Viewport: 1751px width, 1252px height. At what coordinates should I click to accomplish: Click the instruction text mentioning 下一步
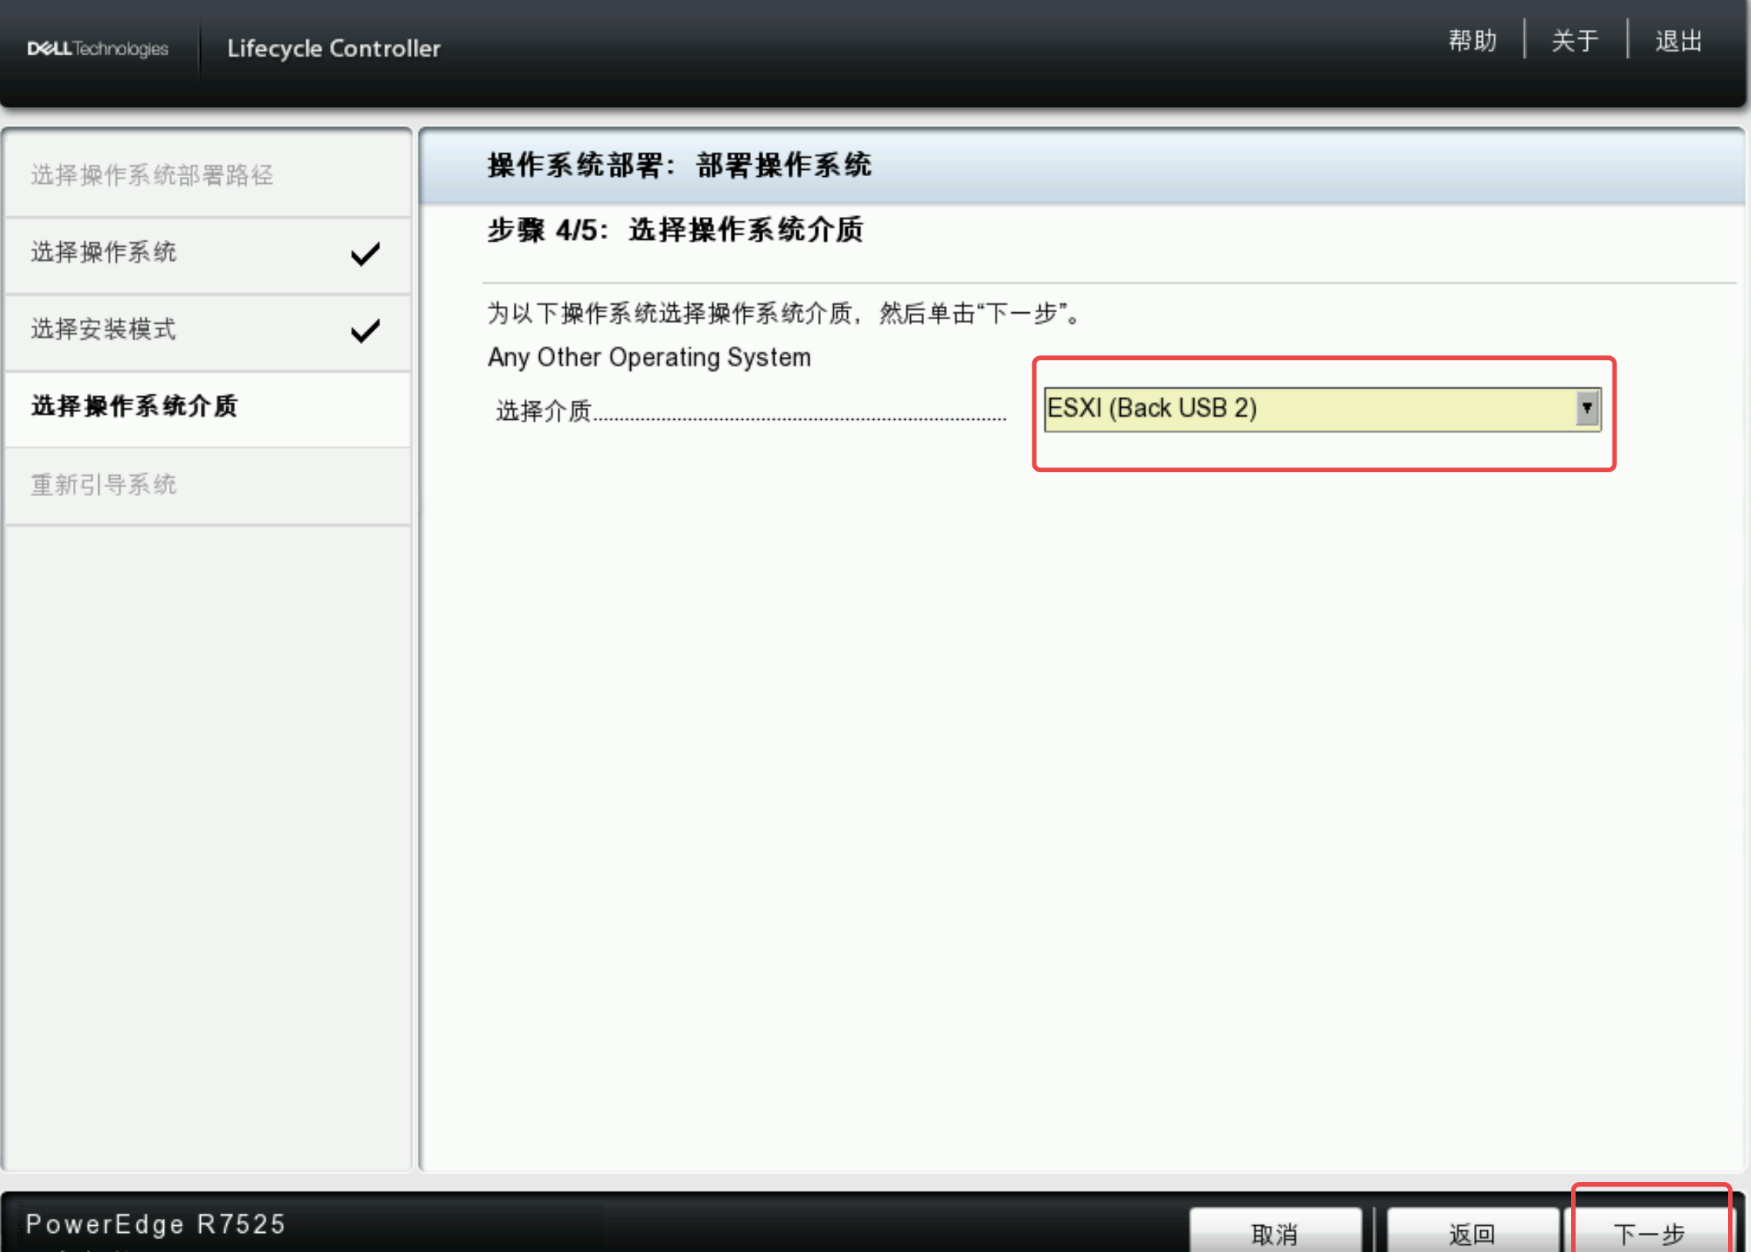[784, 313]
